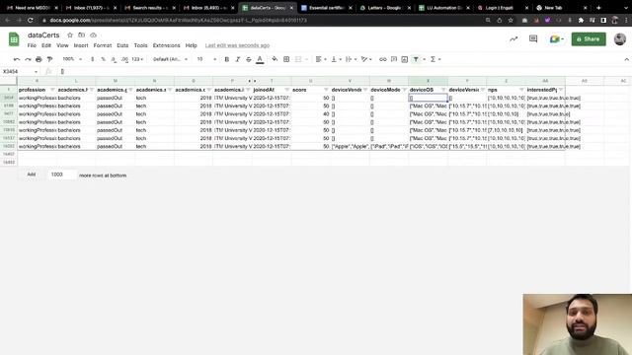The width and height of the screenshot is (632, 355).
Task: Redo the last action
Action: pos(28,59)
